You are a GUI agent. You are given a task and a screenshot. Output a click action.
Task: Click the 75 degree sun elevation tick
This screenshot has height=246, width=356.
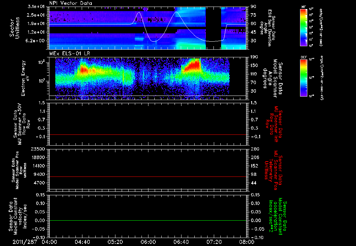point(253,15)
